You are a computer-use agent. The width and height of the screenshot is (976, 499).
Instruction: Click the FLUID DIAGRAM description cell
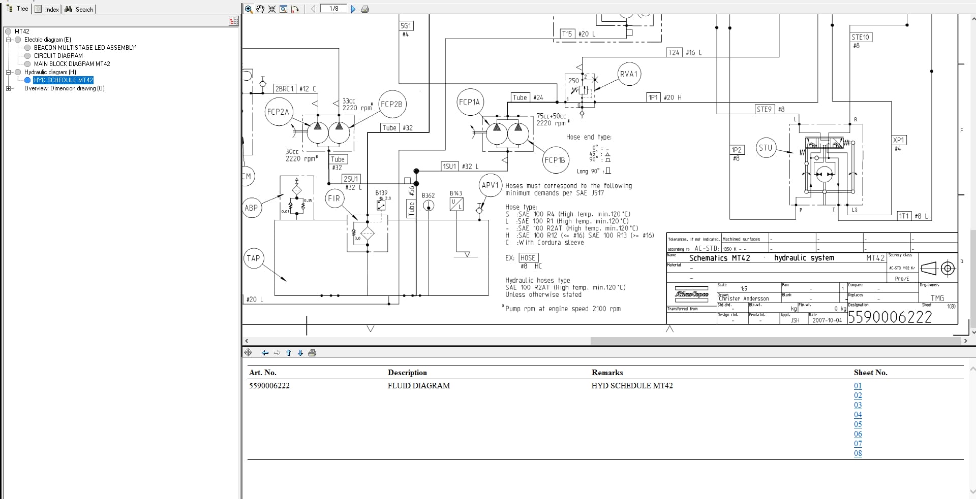click(419, 386)
